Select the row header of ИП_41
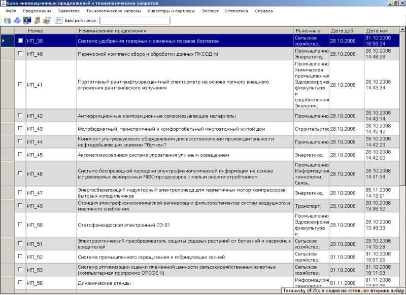The width and height of the screenshot is (406, 295). pyautogui.click(x=8, y=85)
